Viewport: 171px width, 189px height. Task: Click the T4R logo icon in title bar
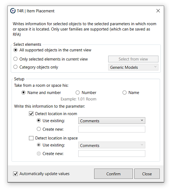13,11
